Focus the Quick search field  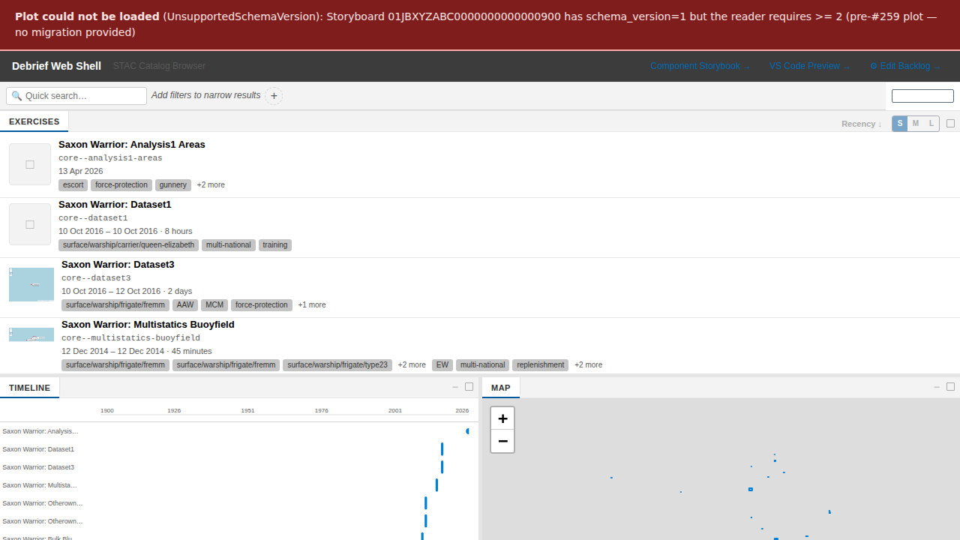click(76, 96)
